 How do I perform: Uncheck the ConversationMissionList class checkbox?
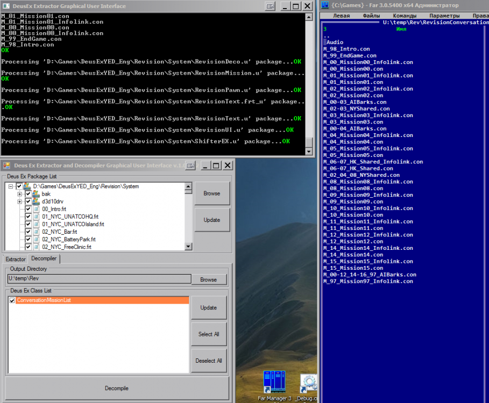click(x=12, y=300)
